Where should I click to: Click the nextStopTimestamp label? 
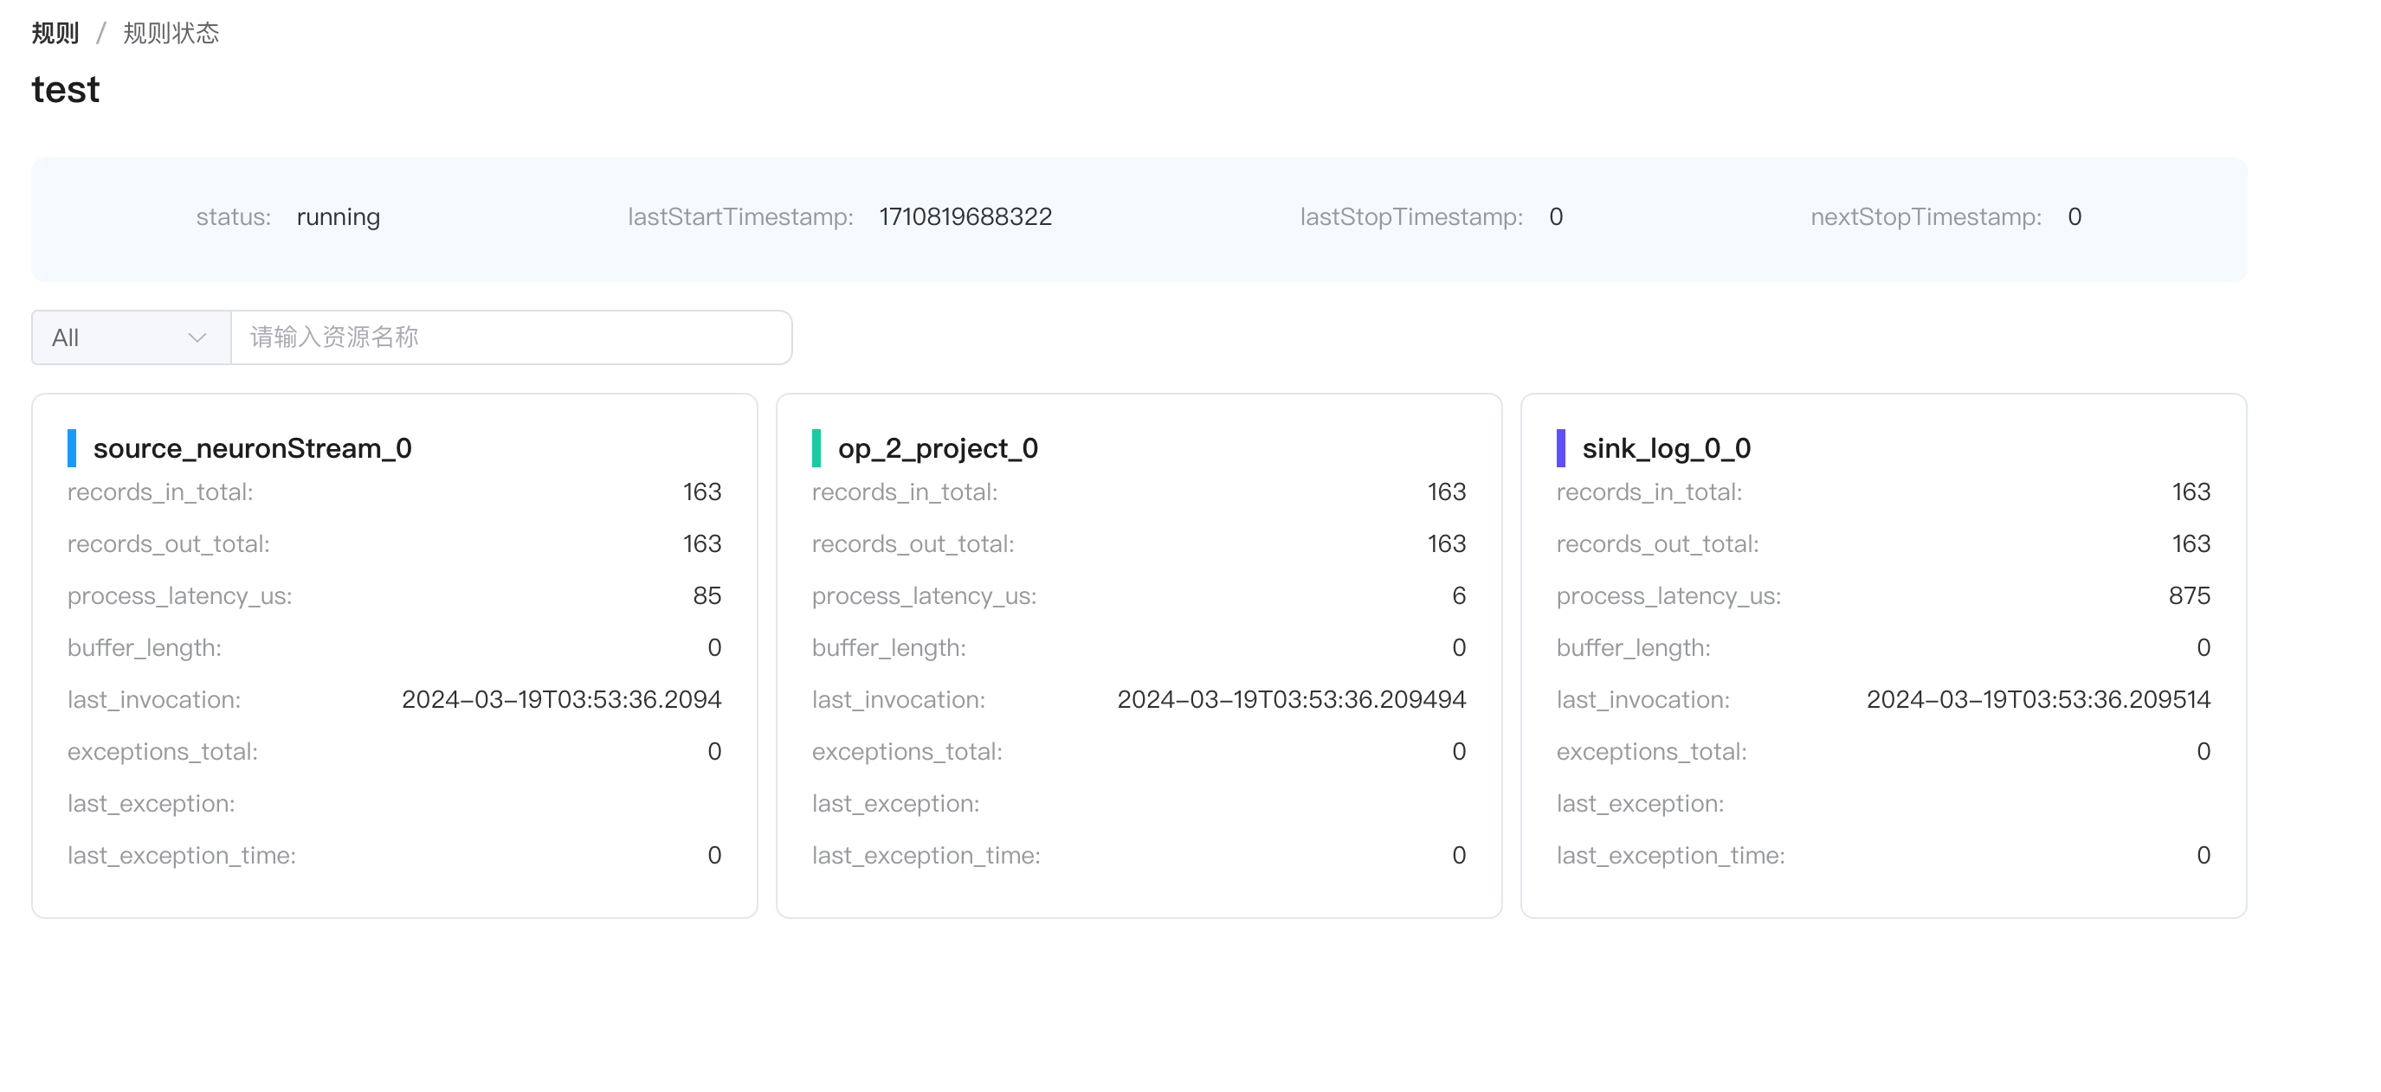[x=1926, y=217]
